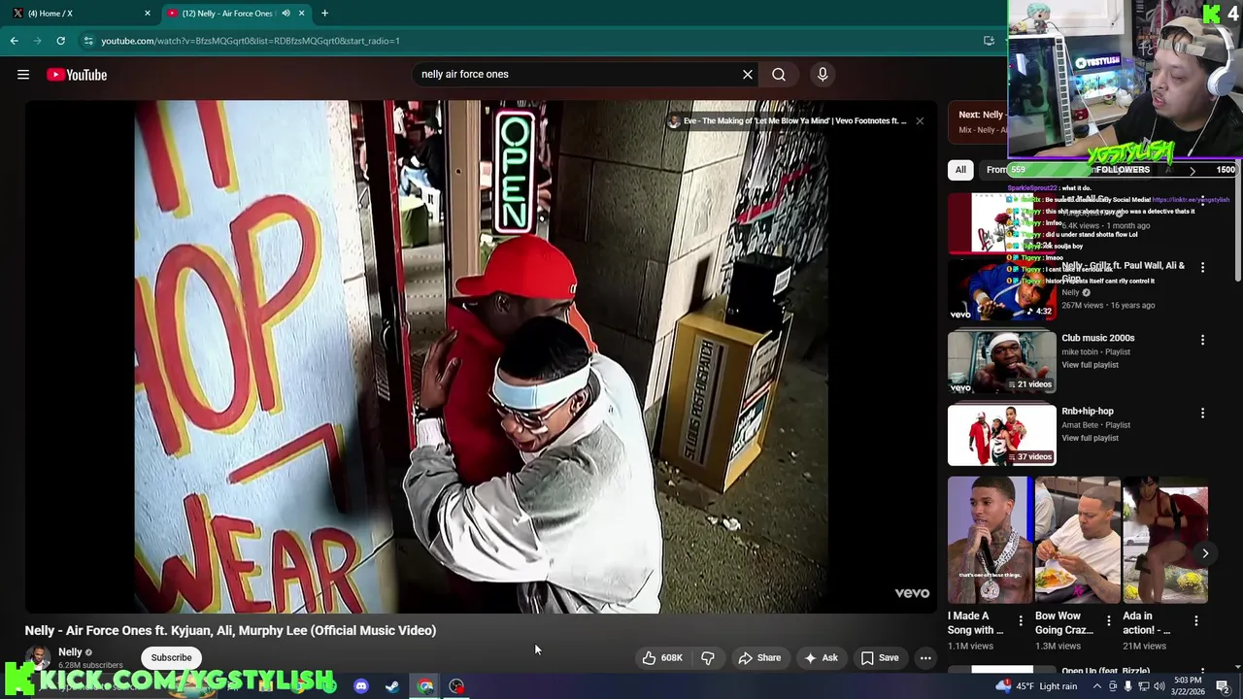The width and height of the screenshot is (1243, 699).
Task: Open Discord from the taskbar
Action: click(361, 686)
